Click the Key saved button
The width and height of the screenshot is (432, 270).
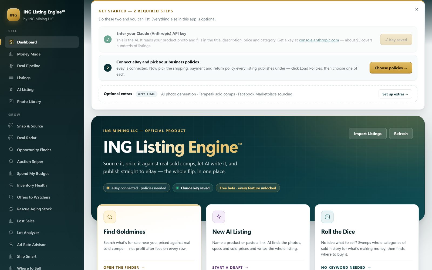coord(396,39)
